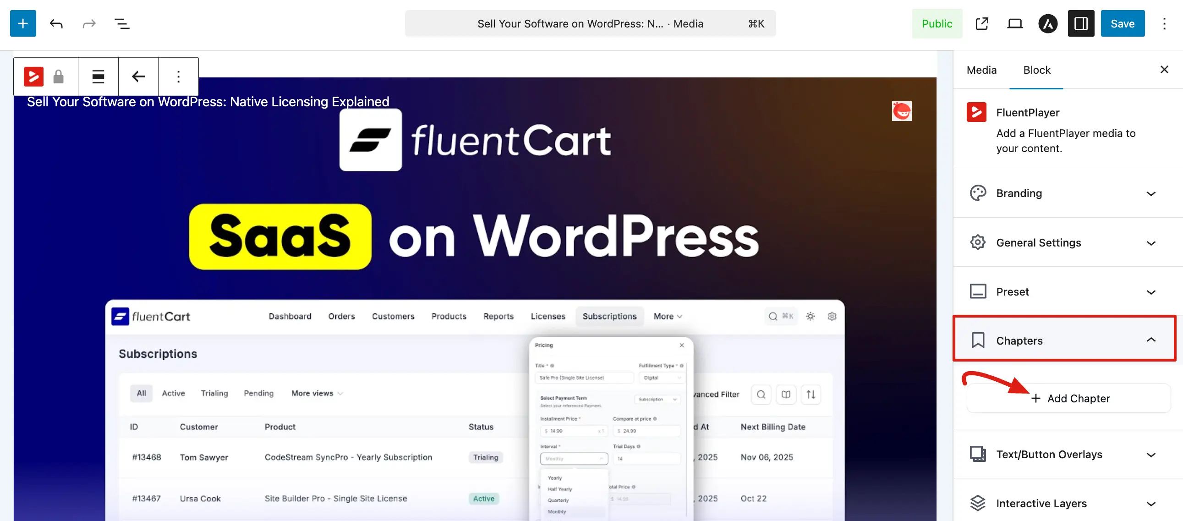
Task: Toggle the settings sidebar panel
Action: point(1080,23)
